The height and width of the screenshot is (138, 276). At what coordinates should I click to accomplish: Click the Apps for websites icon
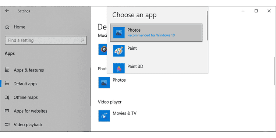click(x=7, y=111)
